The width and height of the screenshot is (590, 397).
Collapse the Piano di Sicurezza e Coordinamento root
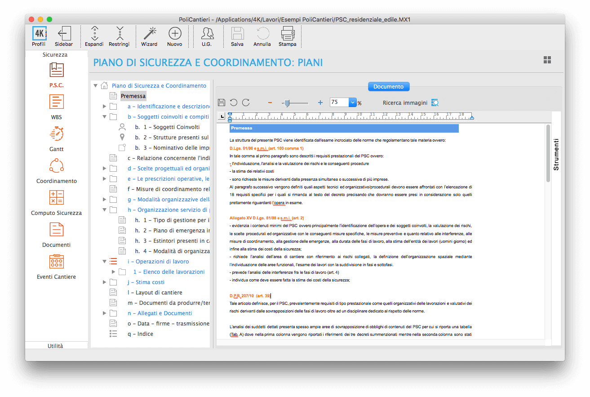[x=95, y=85]
